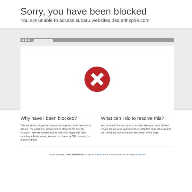Viewport: 192px width, 192px height.
Task: Click 'Why have I been blocked?' heading
Action: [49, 118]
